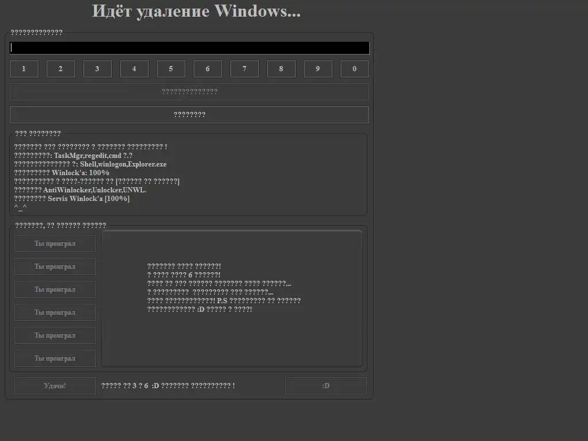Select keypad digit button 4

[134, 69]
